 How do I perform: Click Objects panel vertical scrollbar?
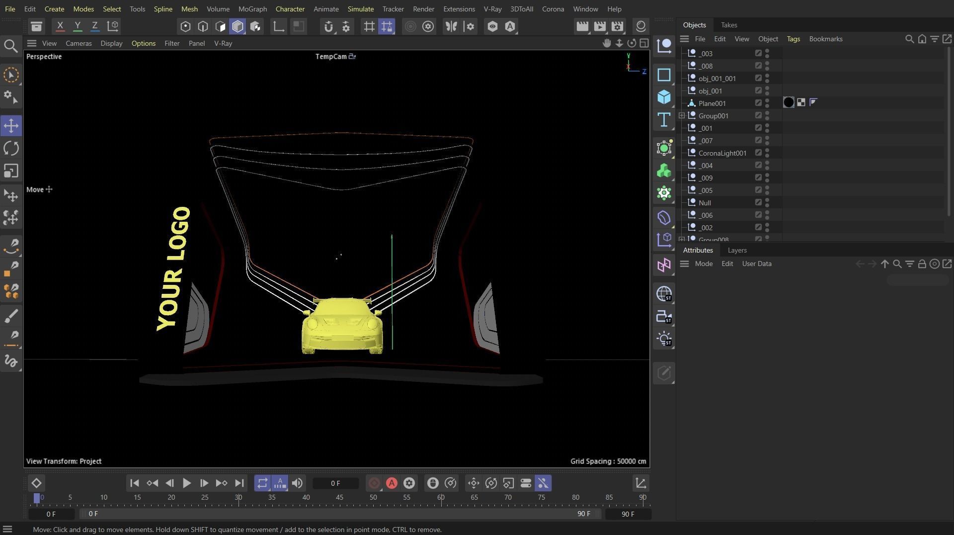pyautogui.click(x=949, y=132)
